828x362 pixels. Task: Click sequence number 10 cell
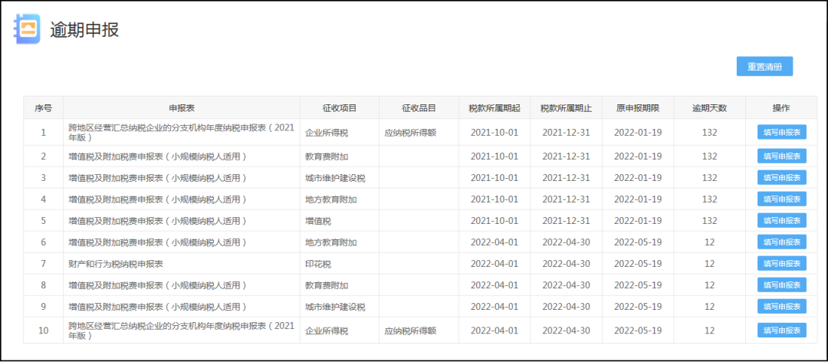point(43,331)
